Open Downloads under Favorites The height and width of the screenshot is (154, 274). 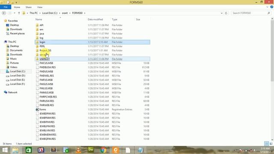coord(16,29)
